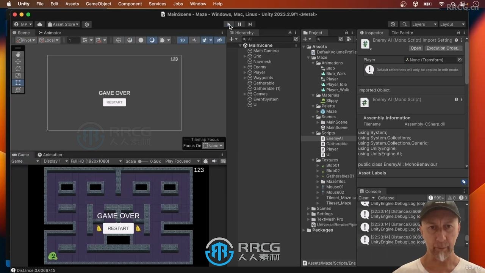
Task: Switch to the Animator tab
Action: click(50, 33)
